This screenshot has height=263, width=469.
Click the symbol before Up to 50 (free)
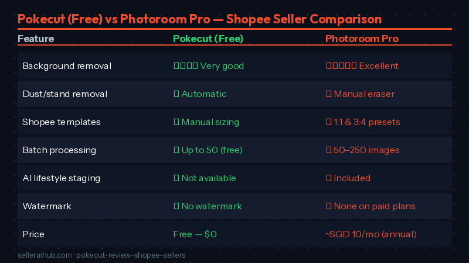coord(176,150)
